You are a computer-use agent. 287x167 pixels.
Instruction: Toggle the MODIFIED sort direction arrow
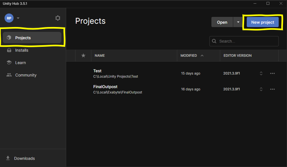(x=202, y=55)
